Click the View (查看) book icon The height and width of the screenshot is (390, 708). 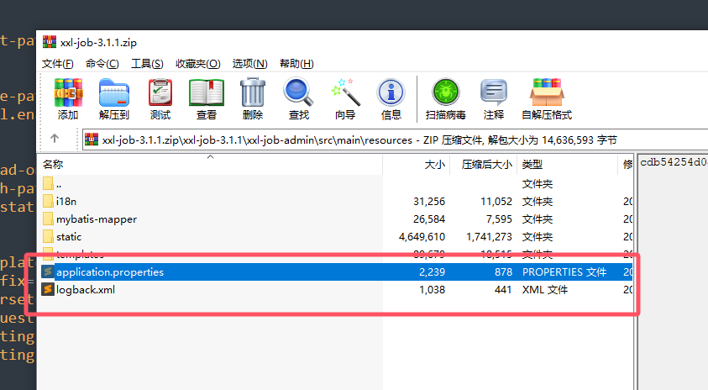(206, 98)
